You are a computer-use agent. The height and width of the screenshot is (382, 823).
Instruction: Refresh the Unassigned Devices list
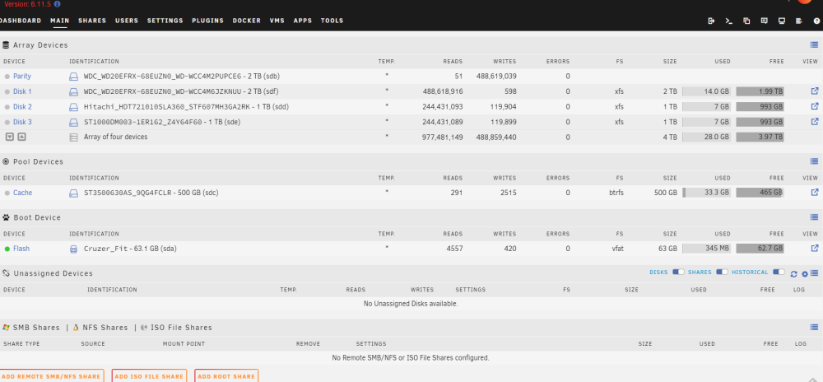click(793, 274)
